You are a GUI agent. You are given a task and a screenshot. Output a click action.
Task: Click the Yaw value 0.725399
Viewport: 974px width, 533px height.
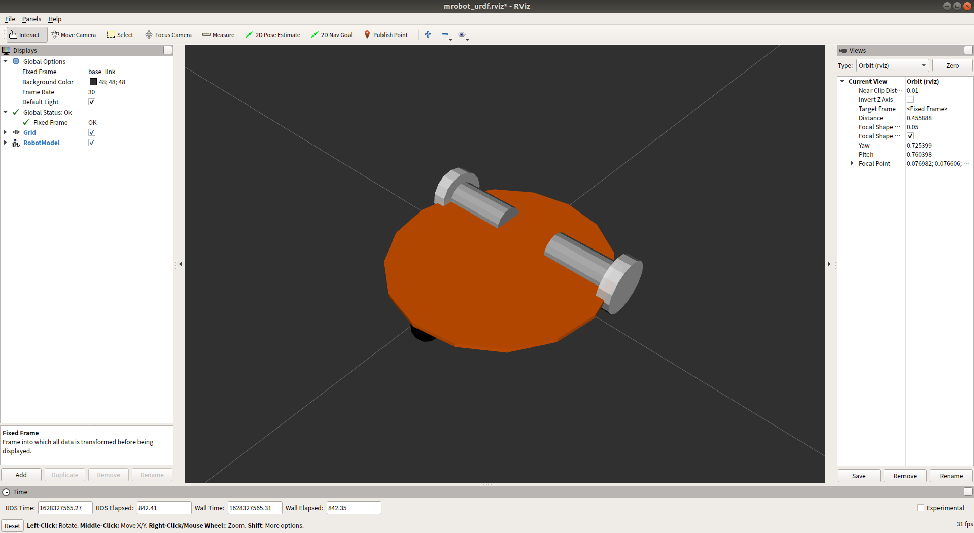(x=919, y=145)
